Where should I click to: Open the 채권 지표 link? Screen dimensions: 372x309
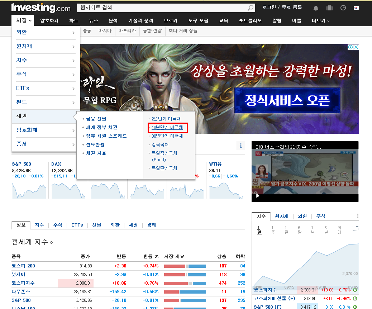point(96,153)
